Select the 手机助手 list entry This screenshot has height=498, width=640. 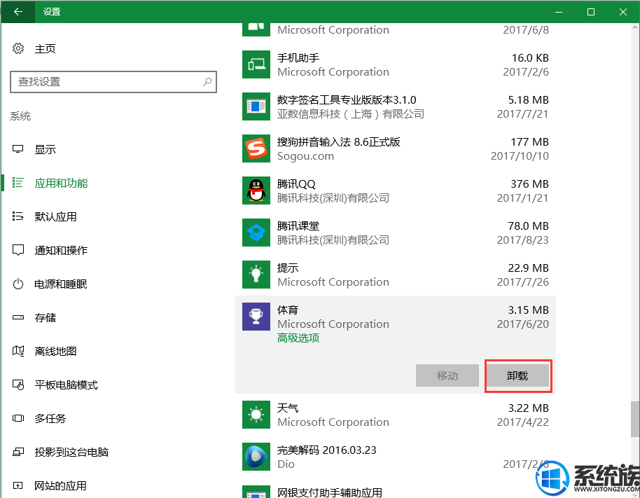(396, 64)
